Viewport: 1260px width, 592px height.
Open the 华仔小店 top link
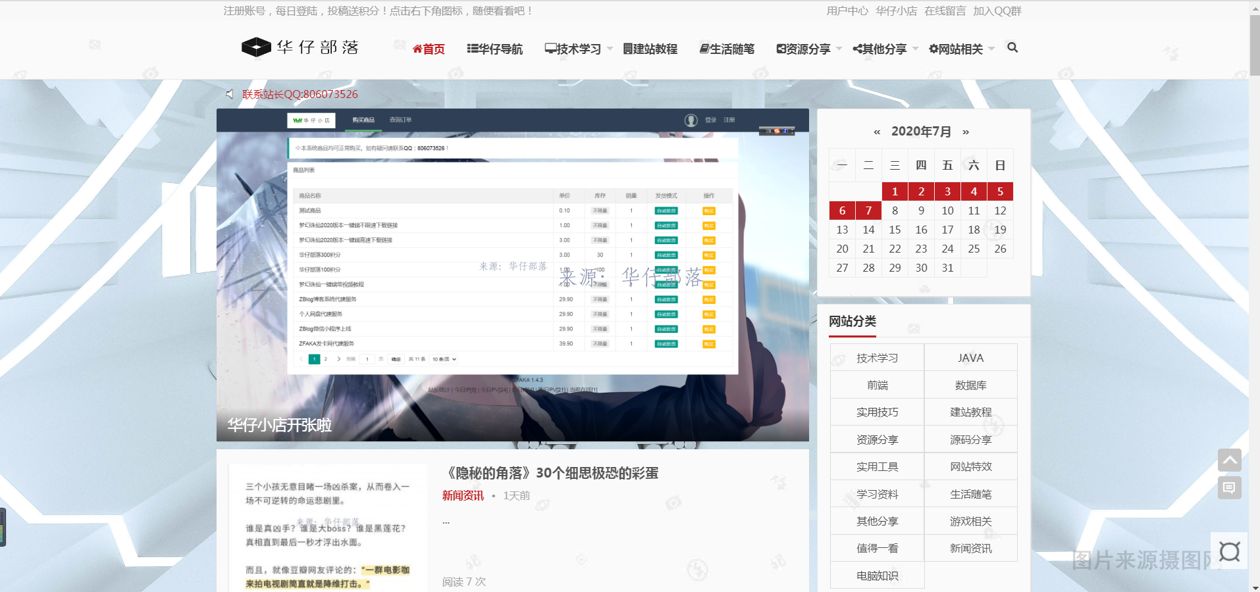[x=896, y=11]
